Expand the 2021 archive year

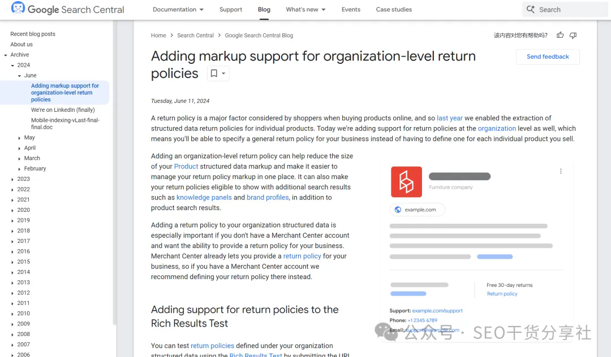click(12, 200)
